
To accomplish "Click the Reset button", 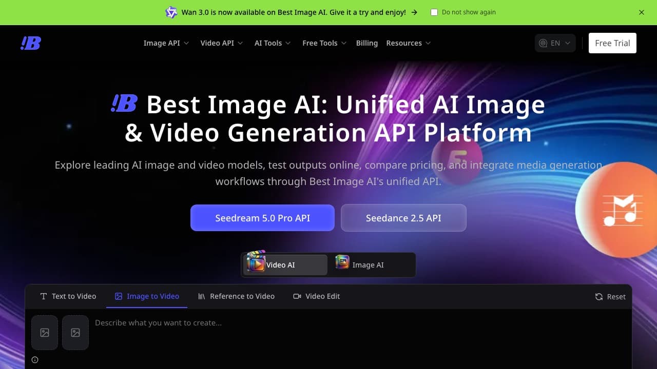I will click(610, 296).
